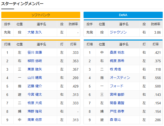The width and height of the screenshot is (164, 126).
Task: Open player link 今宮 健太
Action: point(35,95)
